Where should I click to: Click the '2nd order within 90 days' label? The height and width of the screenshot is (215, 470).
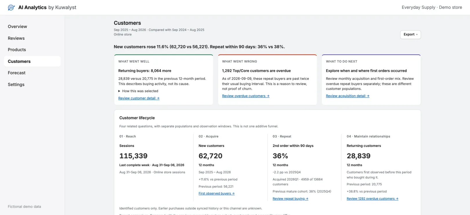293,146
